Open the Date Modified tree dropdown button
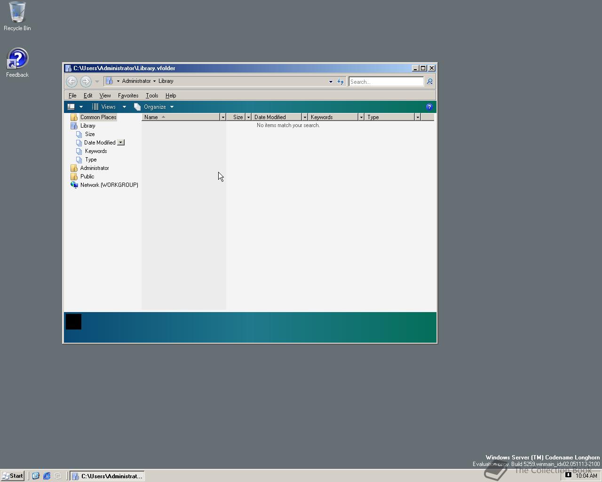Screen dimensions: 602x482 point(121,143)
